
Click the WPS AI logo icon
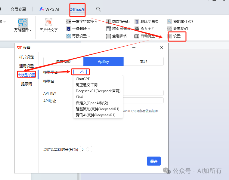pyautogui.click(x=42, y=9)
